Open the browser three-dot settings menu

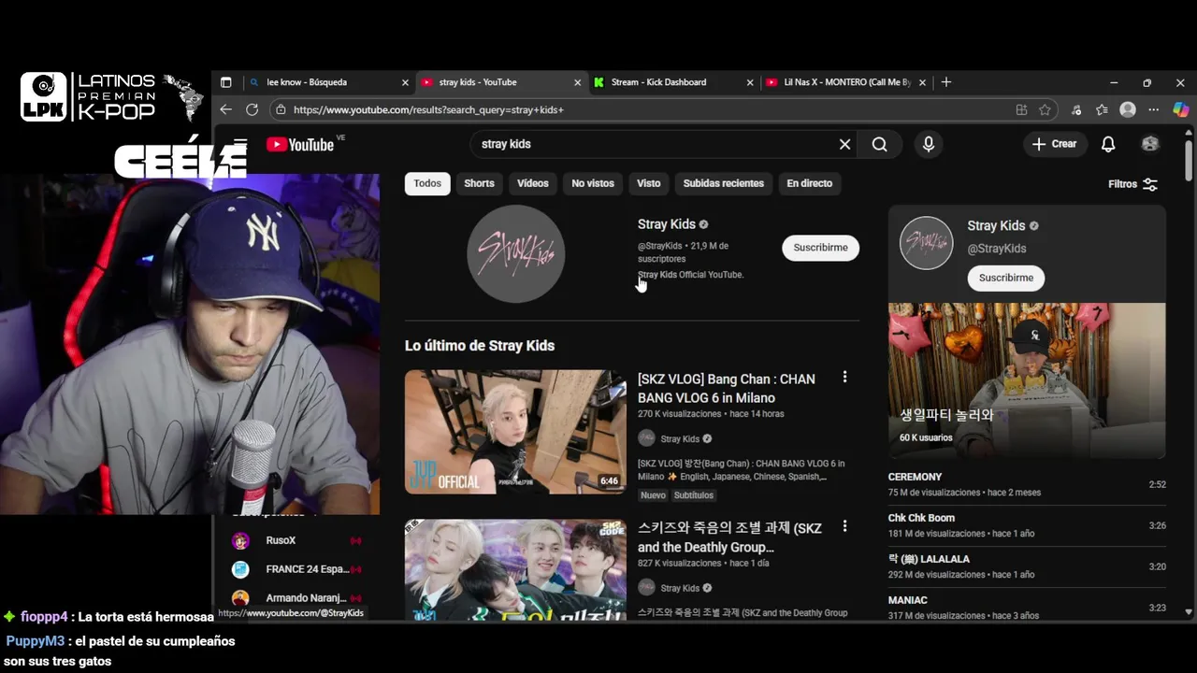1153,109
